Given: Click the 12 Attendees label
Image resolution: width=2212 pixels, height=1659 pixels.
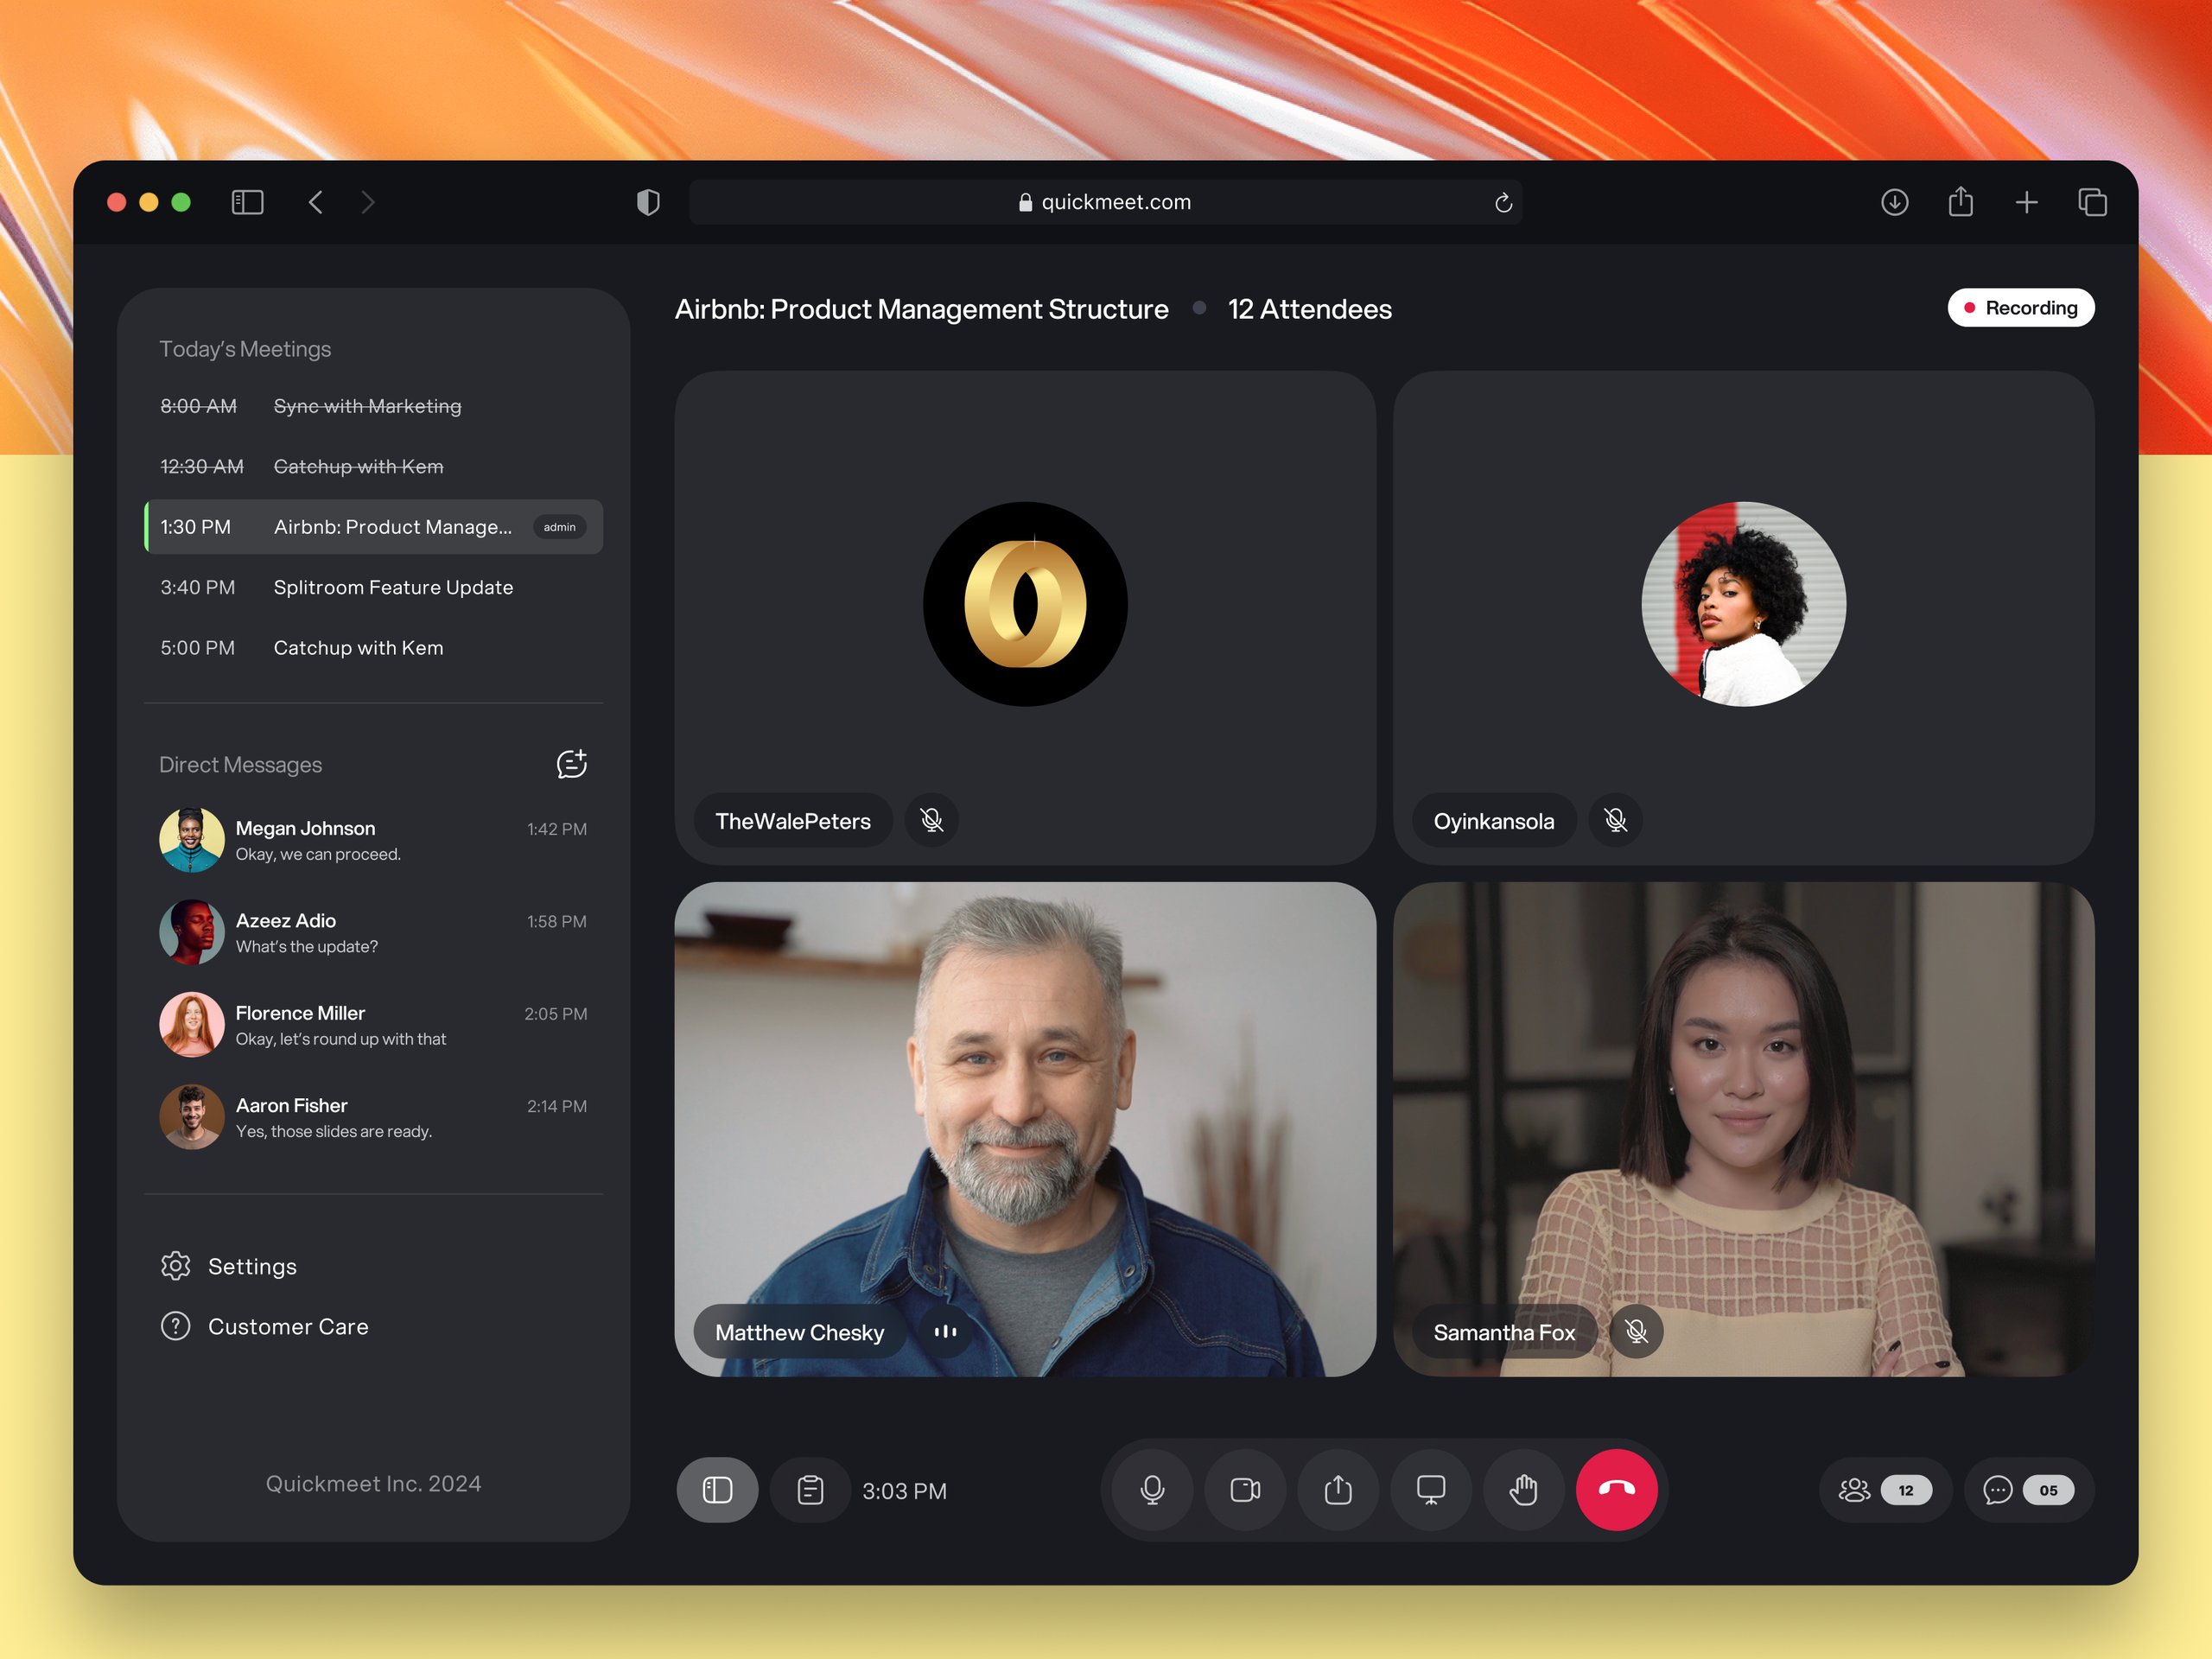Looking at the screenshot, I should click(x=1309, y=309).
